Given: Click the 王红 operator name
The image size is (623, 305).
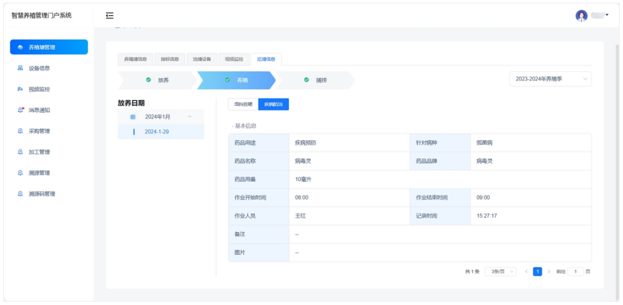Looking at the screenshot, I should (x=300, y=216).
